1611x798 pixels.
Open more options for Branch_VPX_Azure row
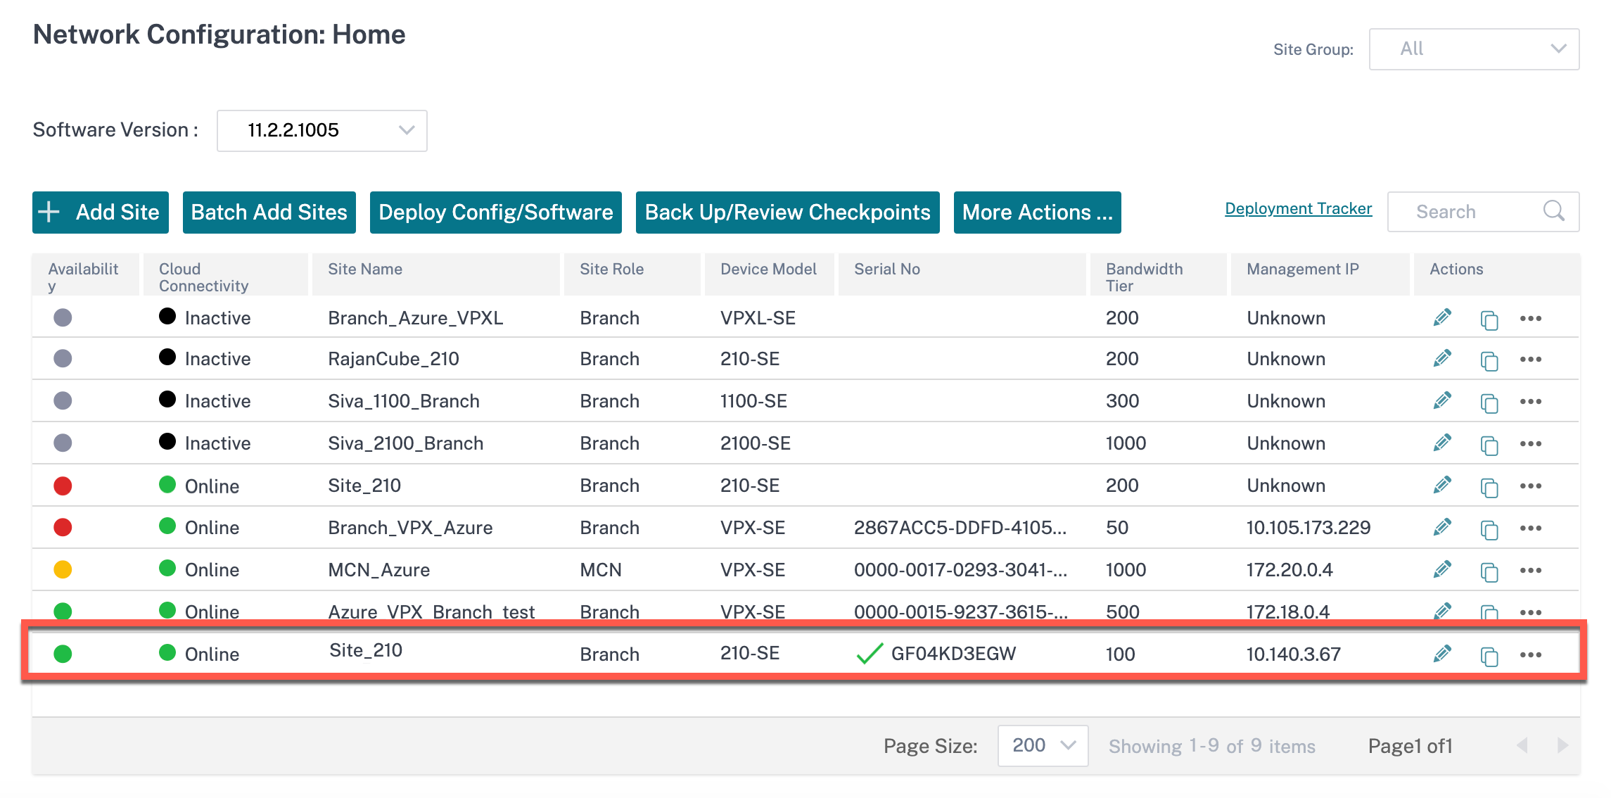(x=1530, y=528)
